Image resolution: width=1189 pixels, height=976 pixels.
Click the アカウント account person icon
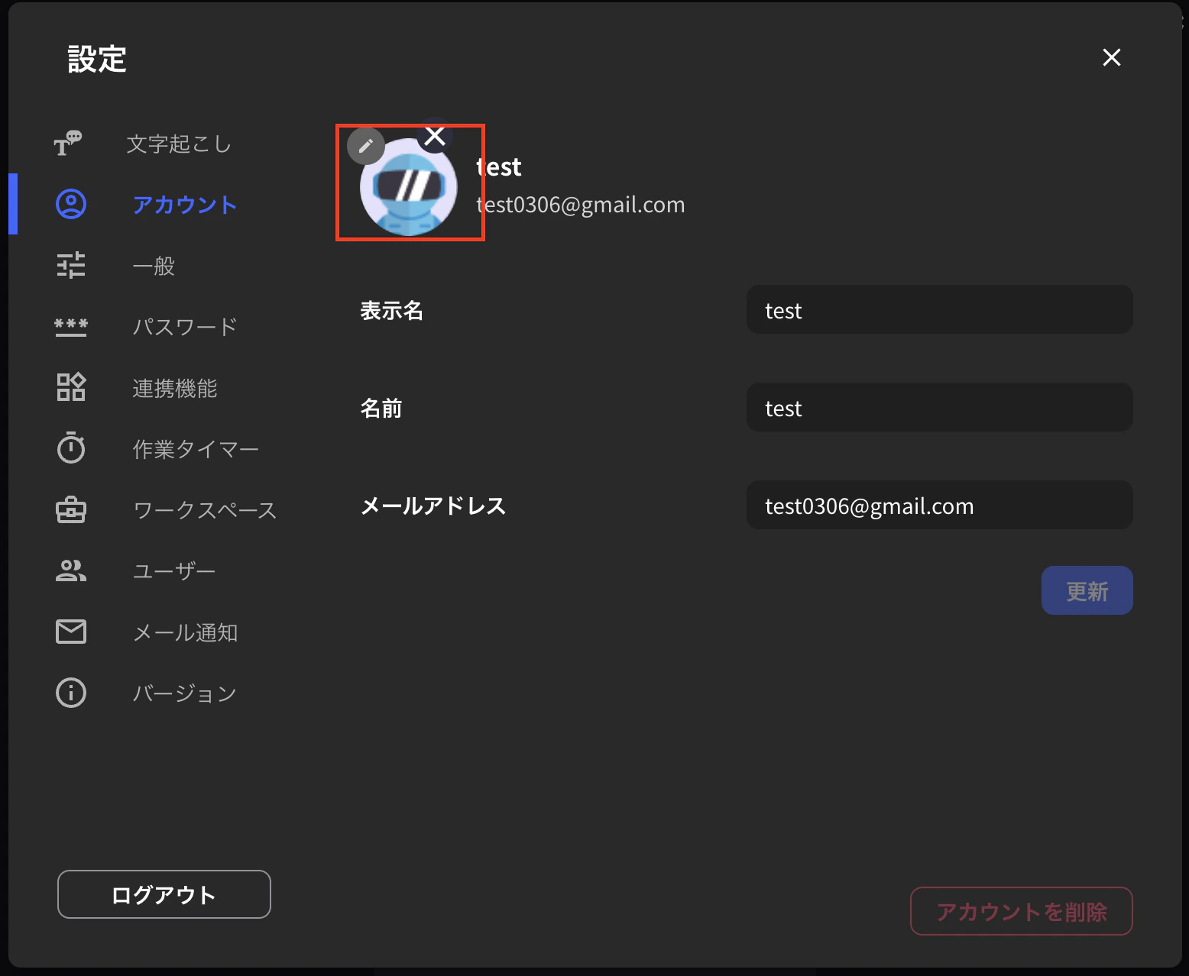click(x=71, y=204)
